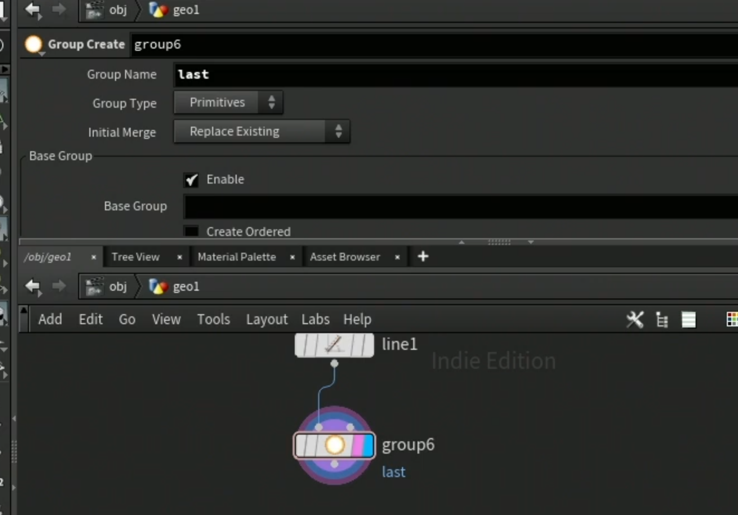The width and height of the screenshot is (738, 515).
Task: Disable the Base Group Enable checkbox
Action: click(191, 180)
